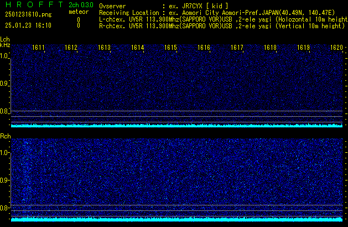Click the 0.9 frequency label on Rch axis
This screenshot has width=348, height=227.
pyautogui.click(x=4, y=180)
